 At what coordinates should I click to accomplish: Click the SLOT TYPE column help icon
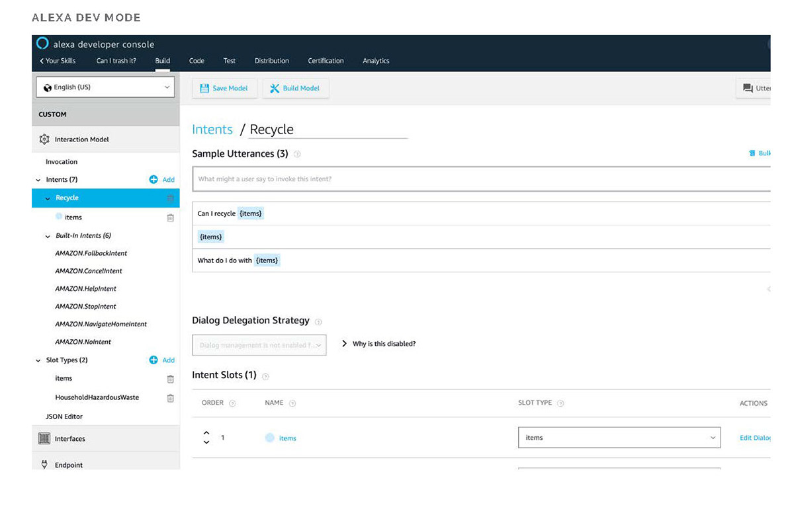point(560,403)
